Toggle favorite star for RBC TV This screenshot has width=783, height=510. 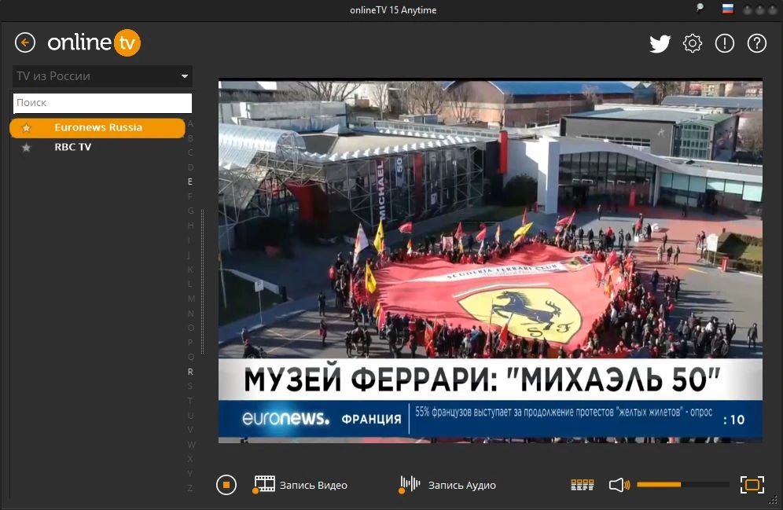click(27, 148)
